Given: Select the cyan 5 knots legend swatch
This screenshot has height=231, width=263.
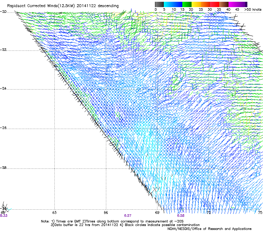Looking at the screenshot, I should pos(168,4).
